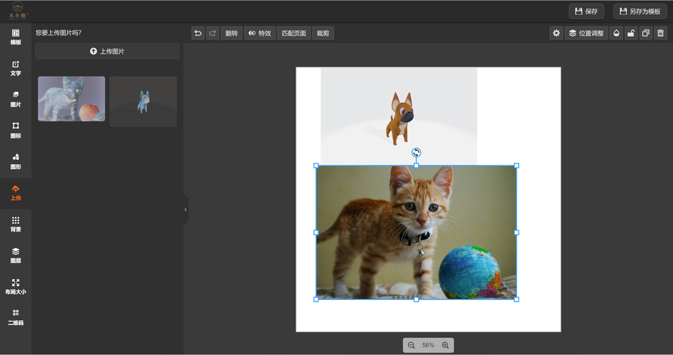Click the 翻转 flip button
Viewport: 673px width, 355px height.
click(x=231, y=33)
